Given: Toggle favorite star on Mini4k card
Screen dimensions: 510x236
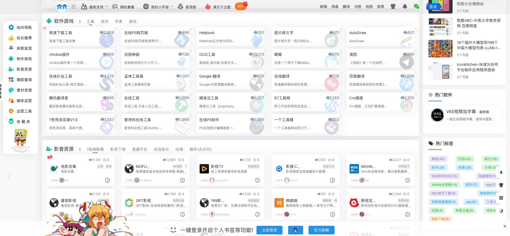Looking at the screenshot, I should click(405, 160).
